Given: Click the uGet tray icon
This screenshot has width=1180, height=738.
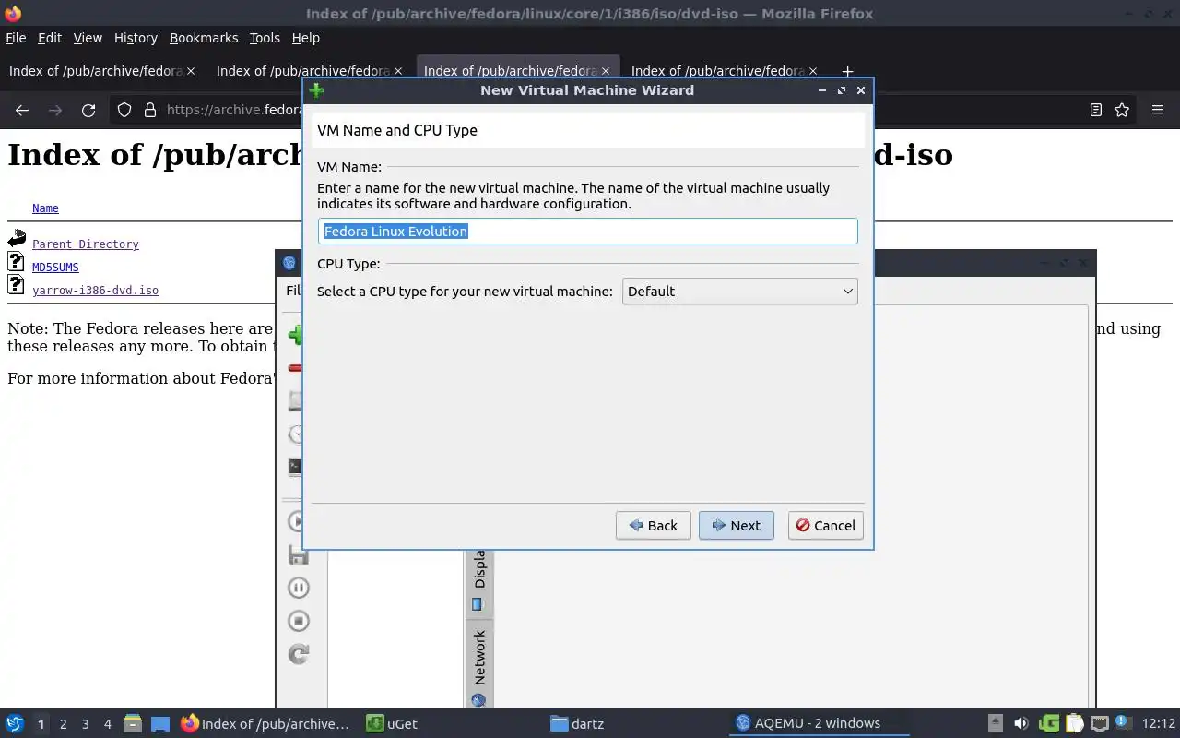Looking at the screenshot, I should pos(1048,724).
